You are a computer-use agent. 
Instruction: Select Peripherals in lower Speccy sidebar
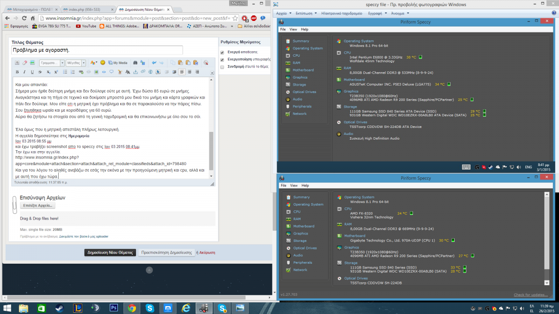coord(303,262)
